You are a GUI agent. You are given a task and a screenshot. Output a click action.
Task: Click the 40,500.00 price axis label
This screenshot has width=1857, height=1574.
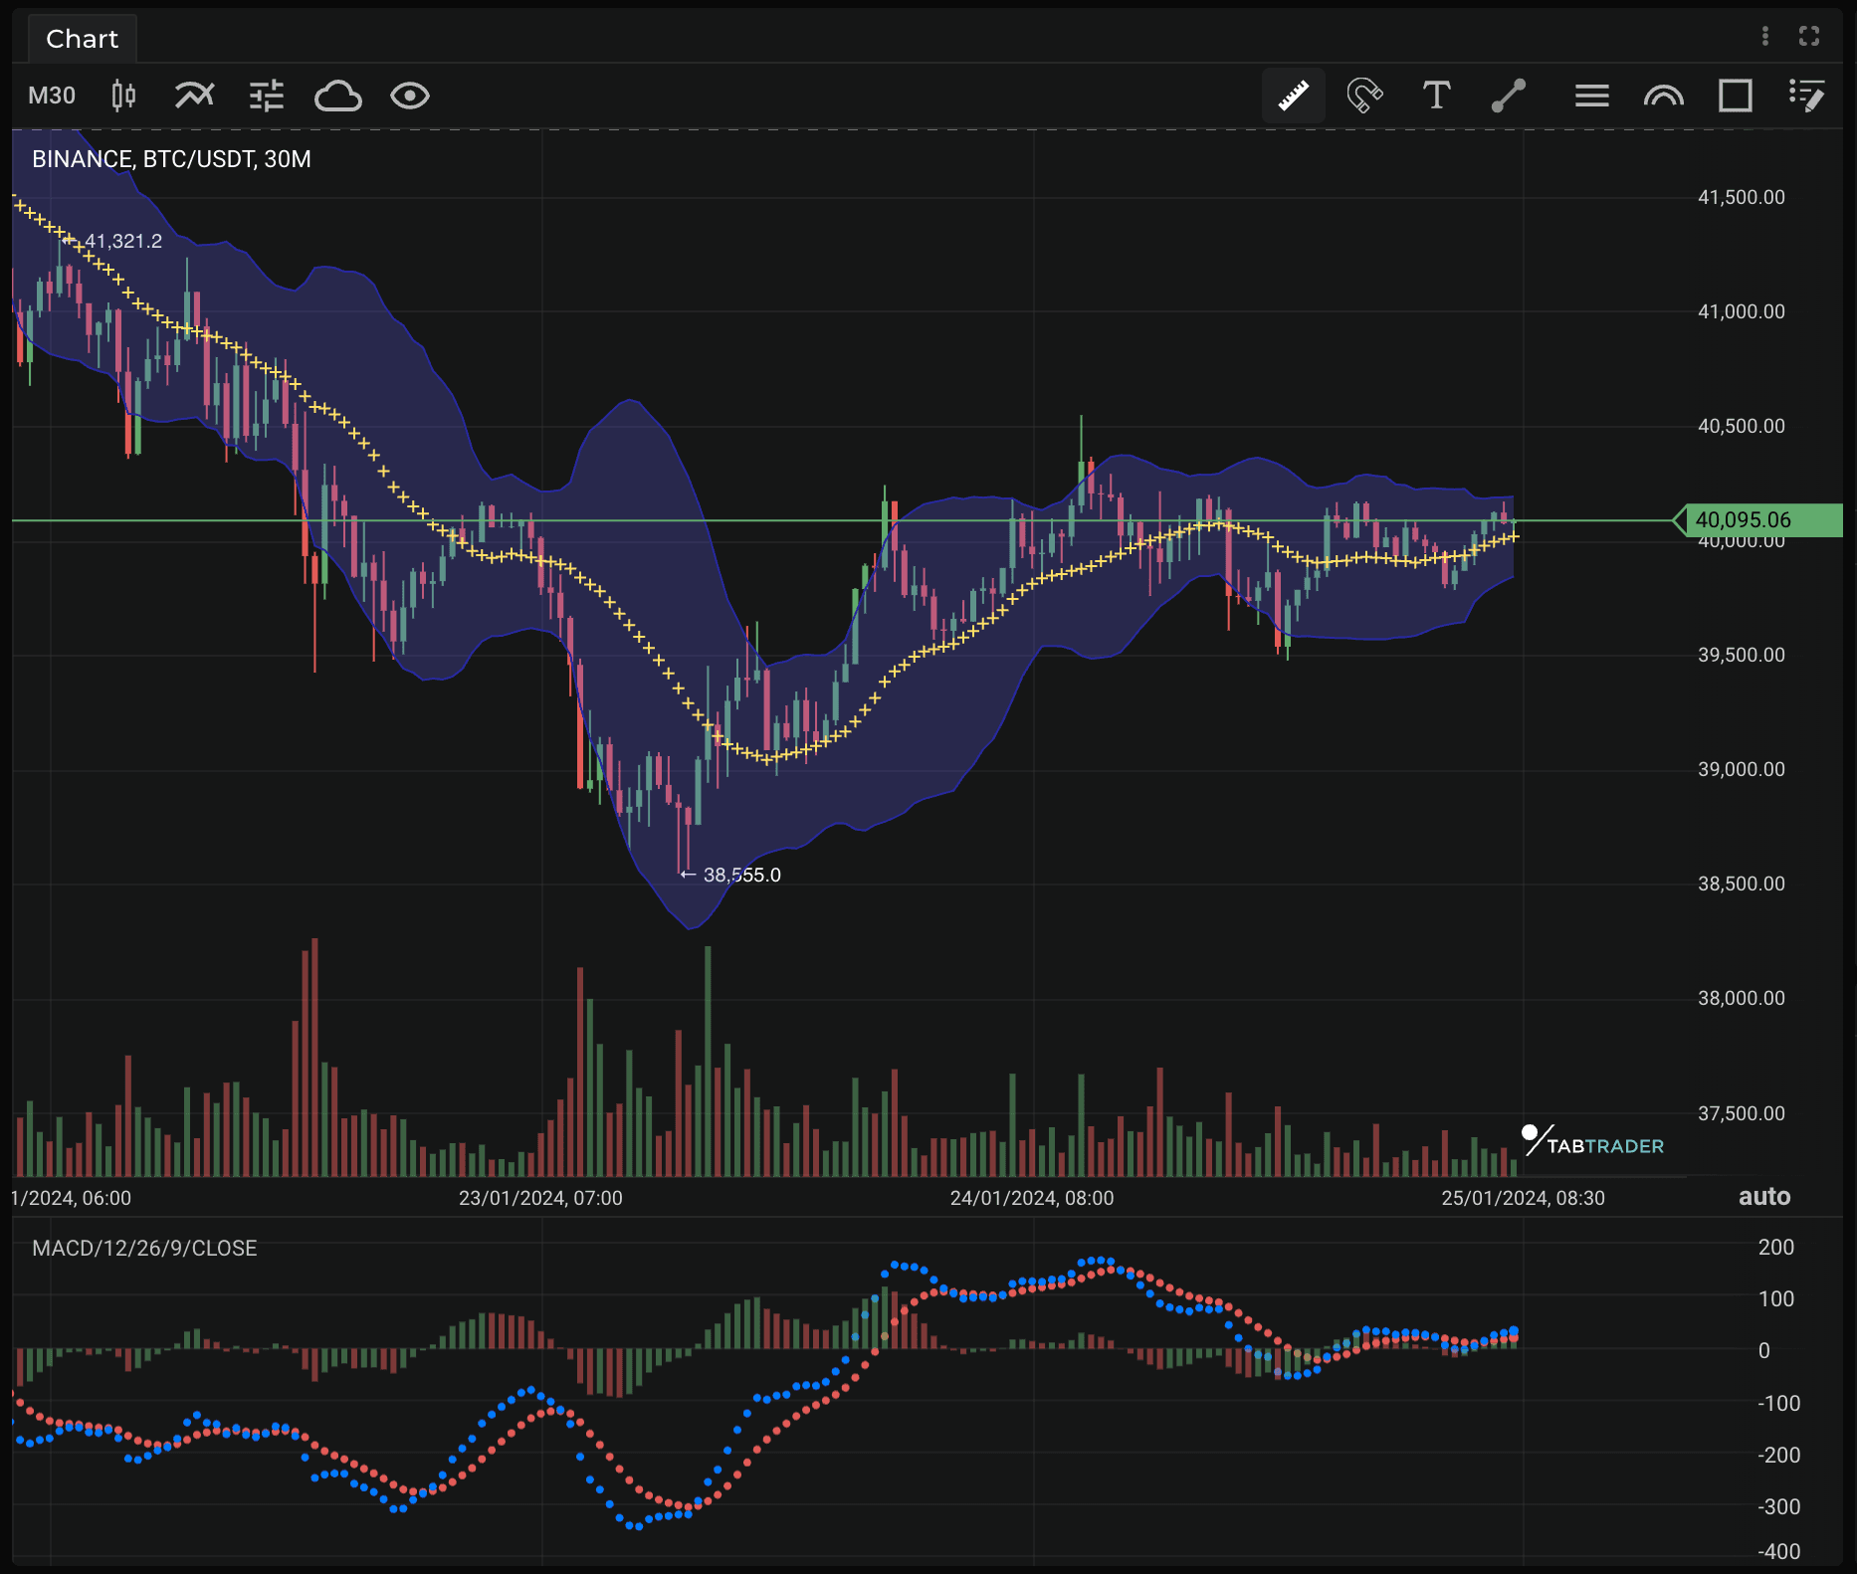(x=1742, y=426)
